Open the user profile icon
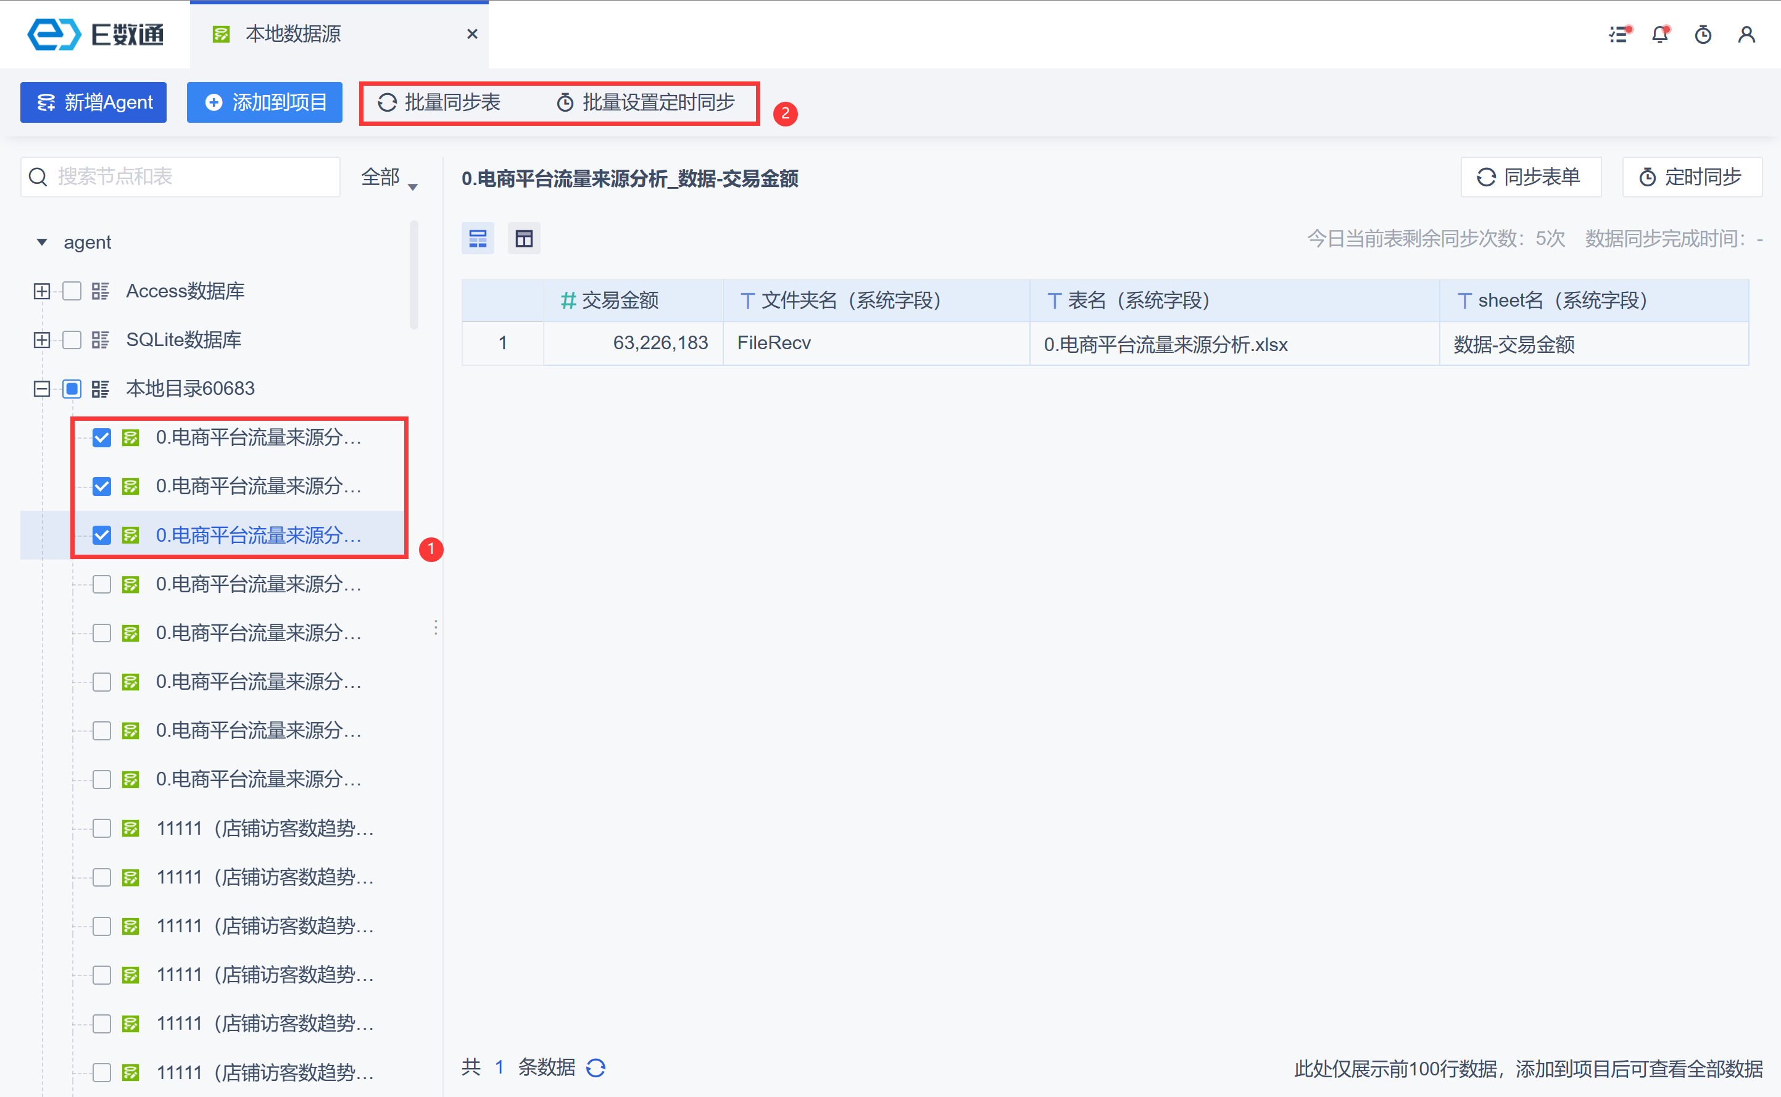 [x=1747, y=34]
